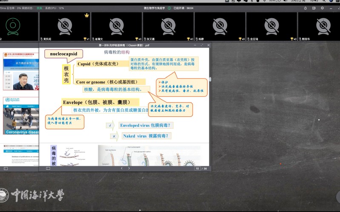Screen dimensions: 340x212
Task: Go to the next PDF page
Action: coord(129,168)
